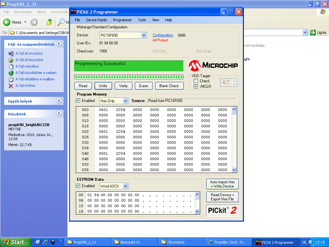Click the PICkit 2 logo image

tap(222, 210)
